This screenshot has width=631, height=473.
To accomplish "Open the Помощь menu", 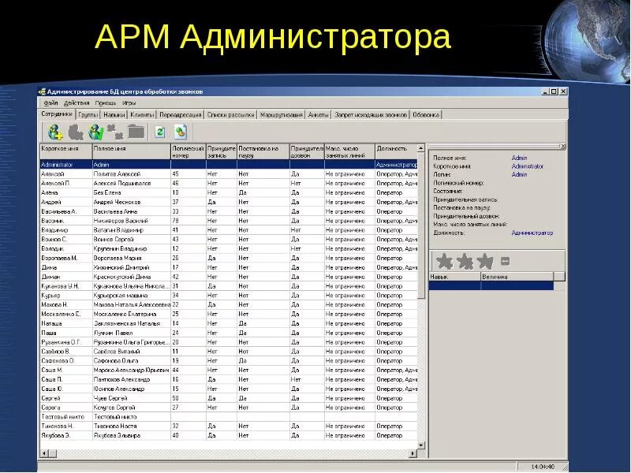I will (106, 103).
